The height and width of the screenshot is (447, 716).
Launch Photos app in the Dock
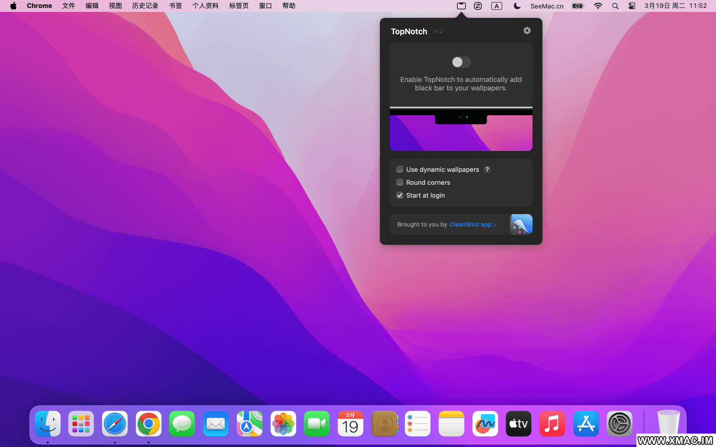coord(283,424)
